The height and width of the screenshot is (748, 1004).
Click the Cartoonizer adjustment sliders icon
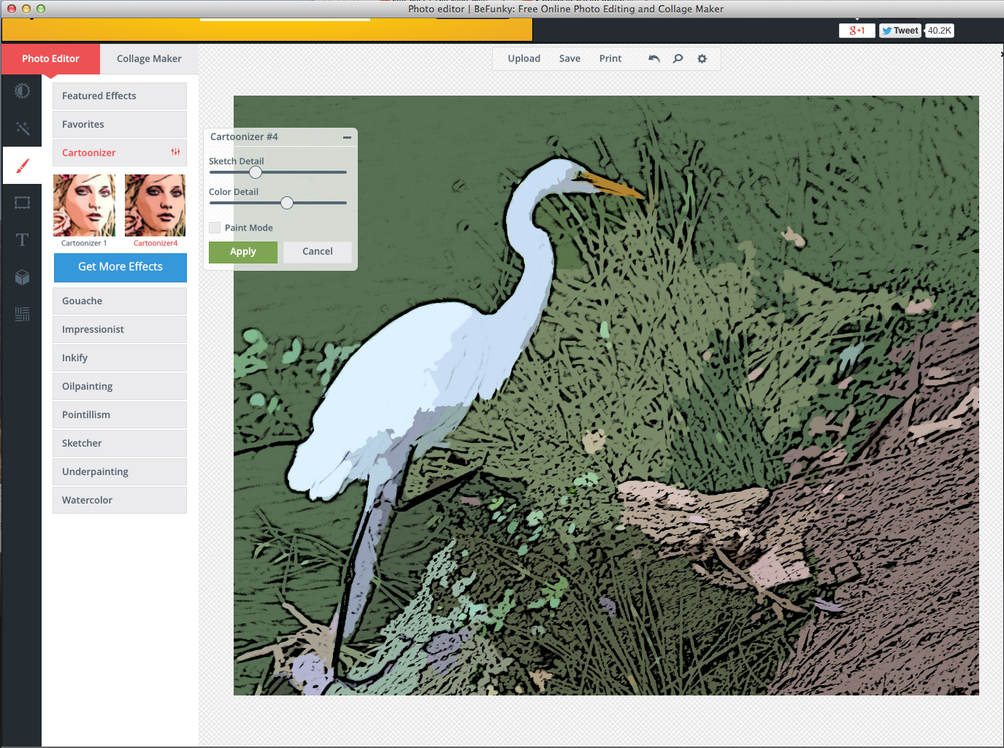tap(175, 153)
